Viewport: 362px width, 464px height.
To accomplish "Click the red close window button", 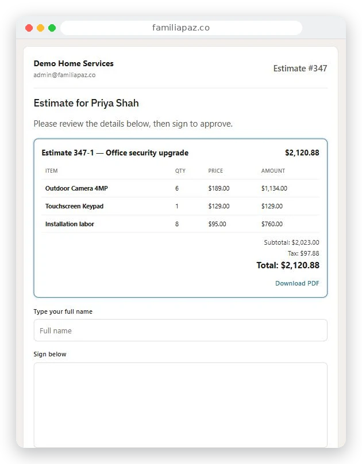I will [29, 28].
